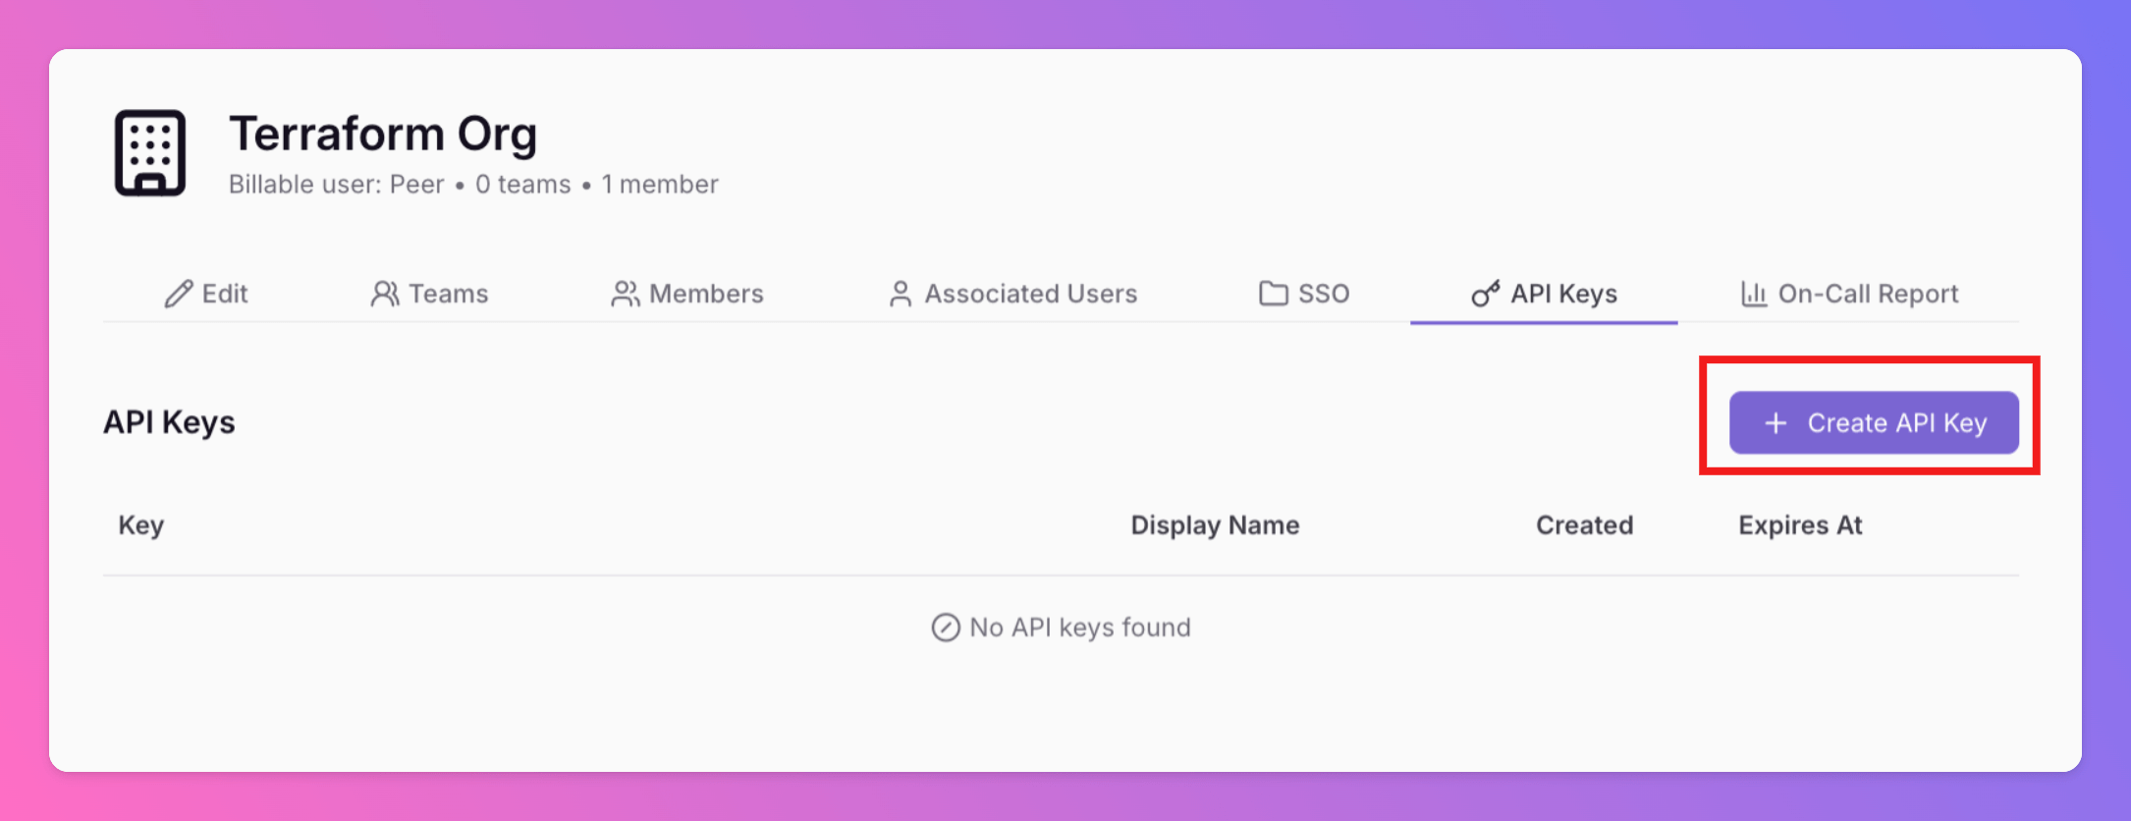Click the Display Name column header
This screenshot has width=2131, height=821.
pos(1215,525)
